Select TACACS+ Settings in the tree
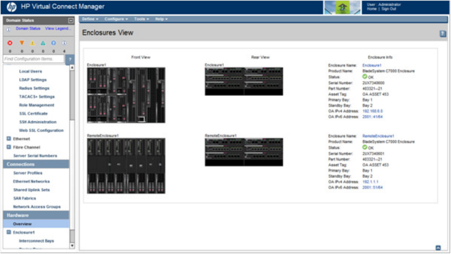 point(37,97)
